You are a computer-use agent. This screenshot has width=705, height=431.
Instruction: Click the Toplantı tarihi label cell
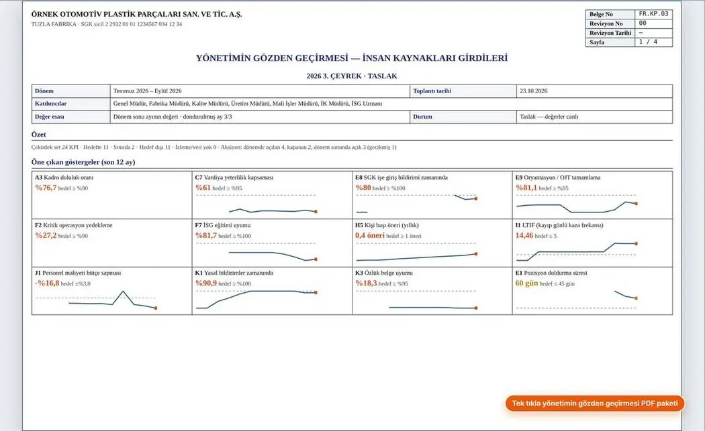(x=463, y=90)
